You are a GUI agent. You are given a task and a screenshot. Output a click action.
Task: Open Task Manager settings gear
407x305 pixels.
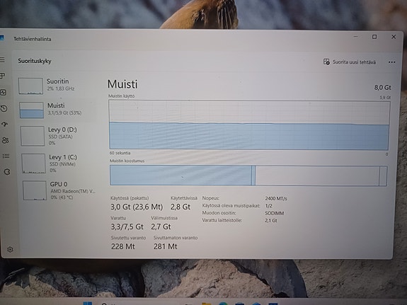coord(10,250)
